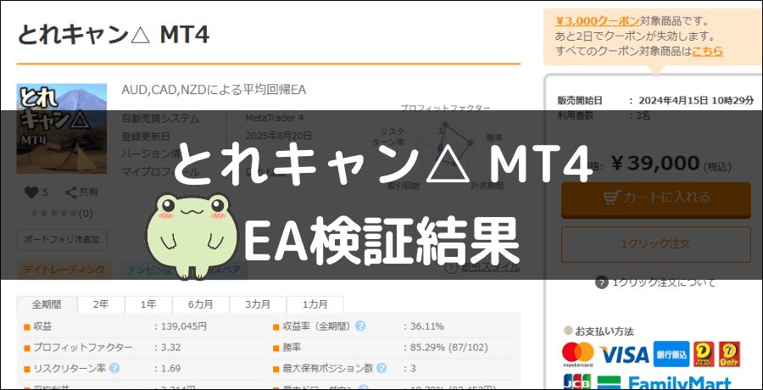Click the リスクリターン率 value 1.69

pyautogui.click(x=170, y=368)
